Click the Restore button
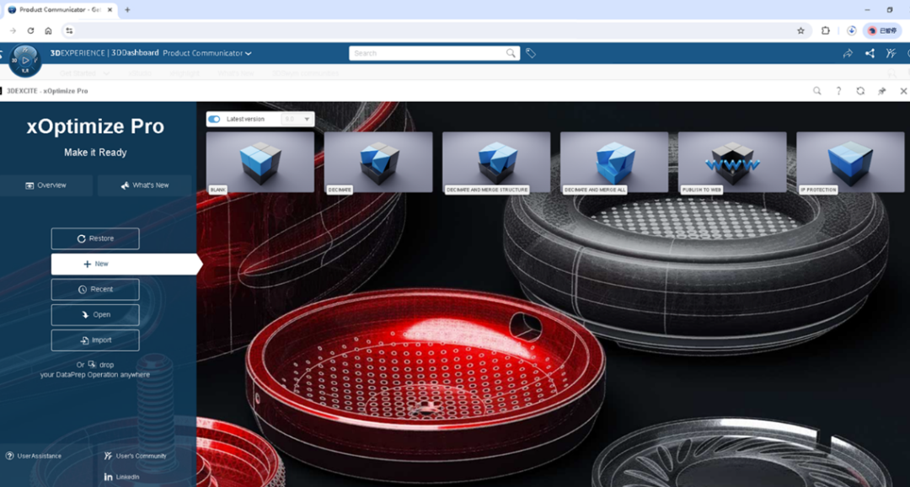This screenshot has width=910, height=487. [x=95, y=238]
